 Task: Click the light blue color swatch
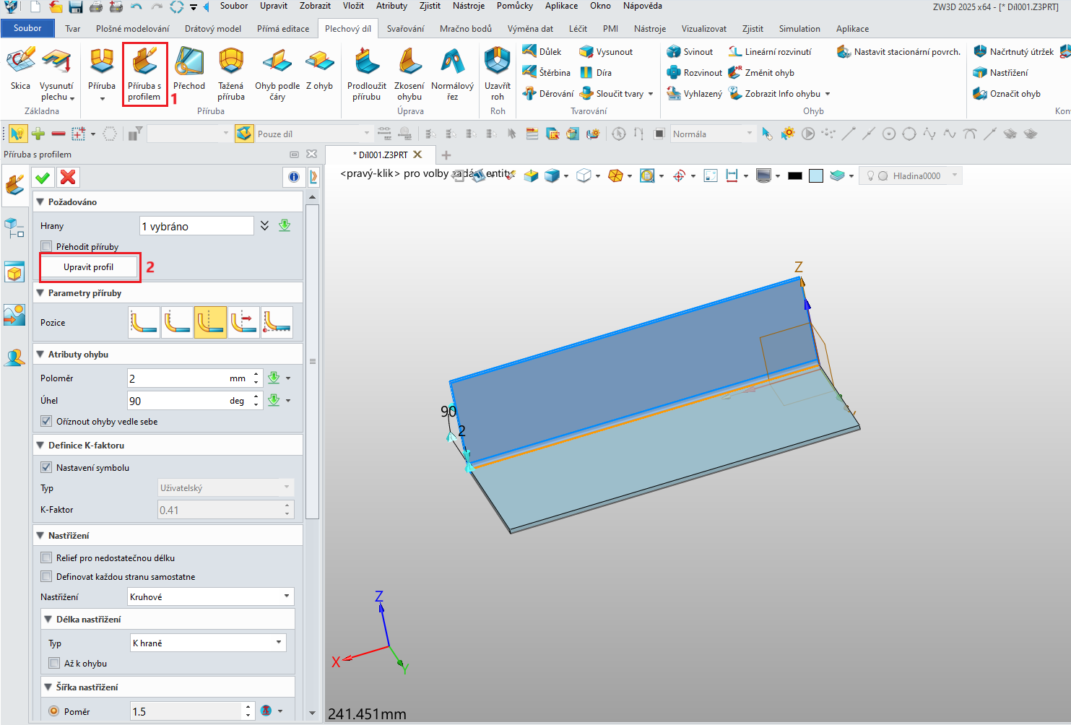coord(816,175)
